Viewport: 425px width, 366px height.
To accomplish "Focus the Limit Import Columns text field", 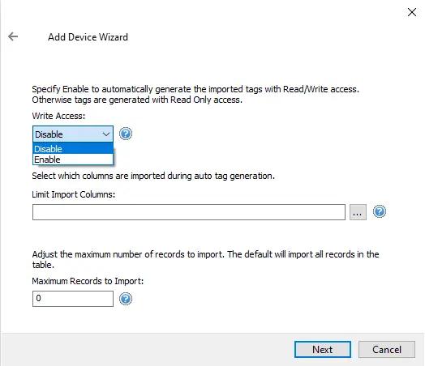I will point(189,212).
